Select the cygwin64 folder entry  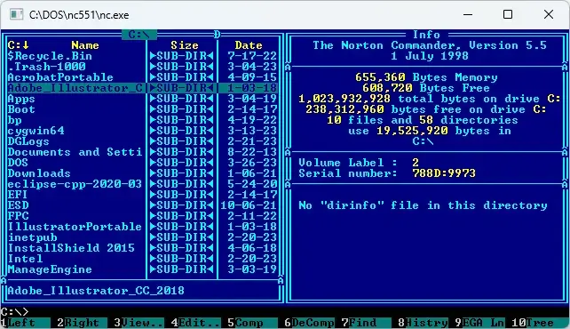(36, 131)
